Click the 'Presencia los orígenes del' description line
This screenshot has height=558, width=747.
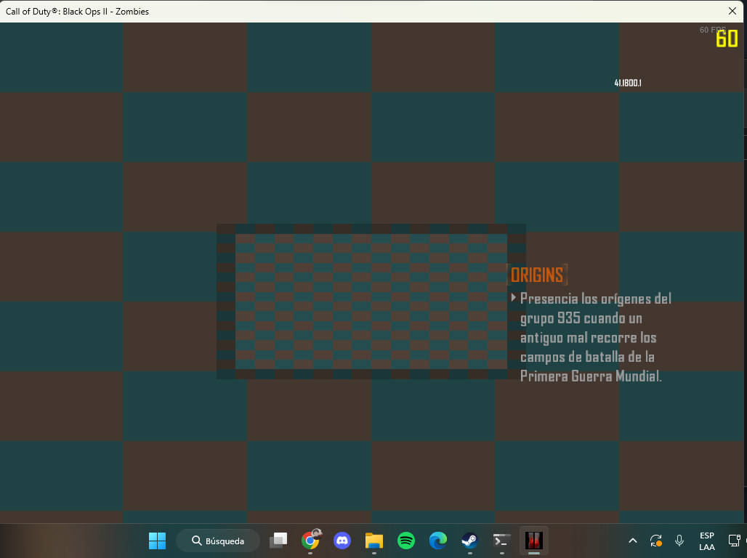point(596,299)
